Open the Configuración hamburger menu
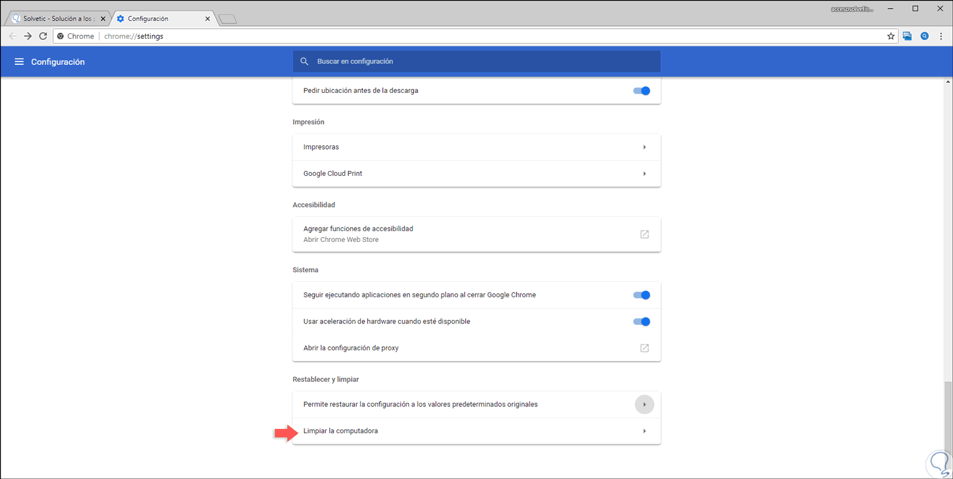This screenshot has width=953, height=479. 19,62
